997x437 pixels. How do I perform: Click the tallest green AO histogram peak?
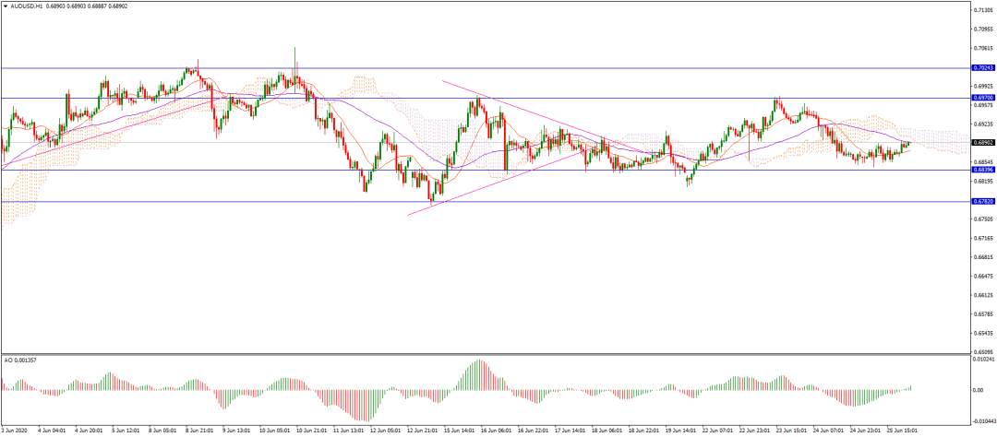point(479,374)
